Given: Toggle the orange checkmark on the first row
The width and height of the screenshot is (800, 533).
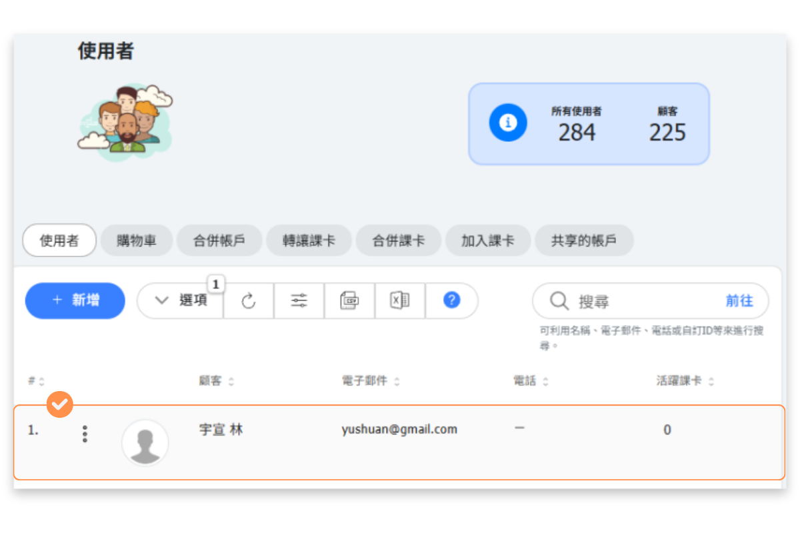Looking at the screenshot, I should [x=60, y=404].
